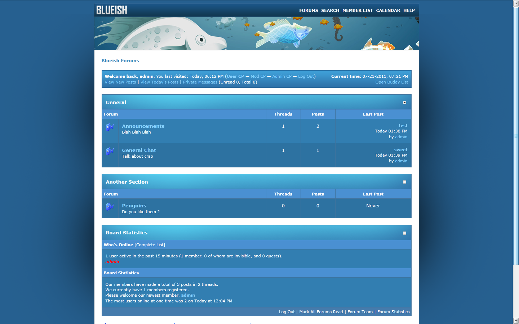Screen dimensions: 519x324
Task: Open the Penguins forum
Action: click(x=134, y=206)
